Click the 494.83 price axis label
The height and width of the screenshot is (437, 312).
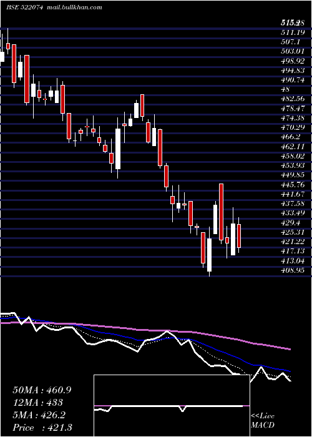(292, 70)
